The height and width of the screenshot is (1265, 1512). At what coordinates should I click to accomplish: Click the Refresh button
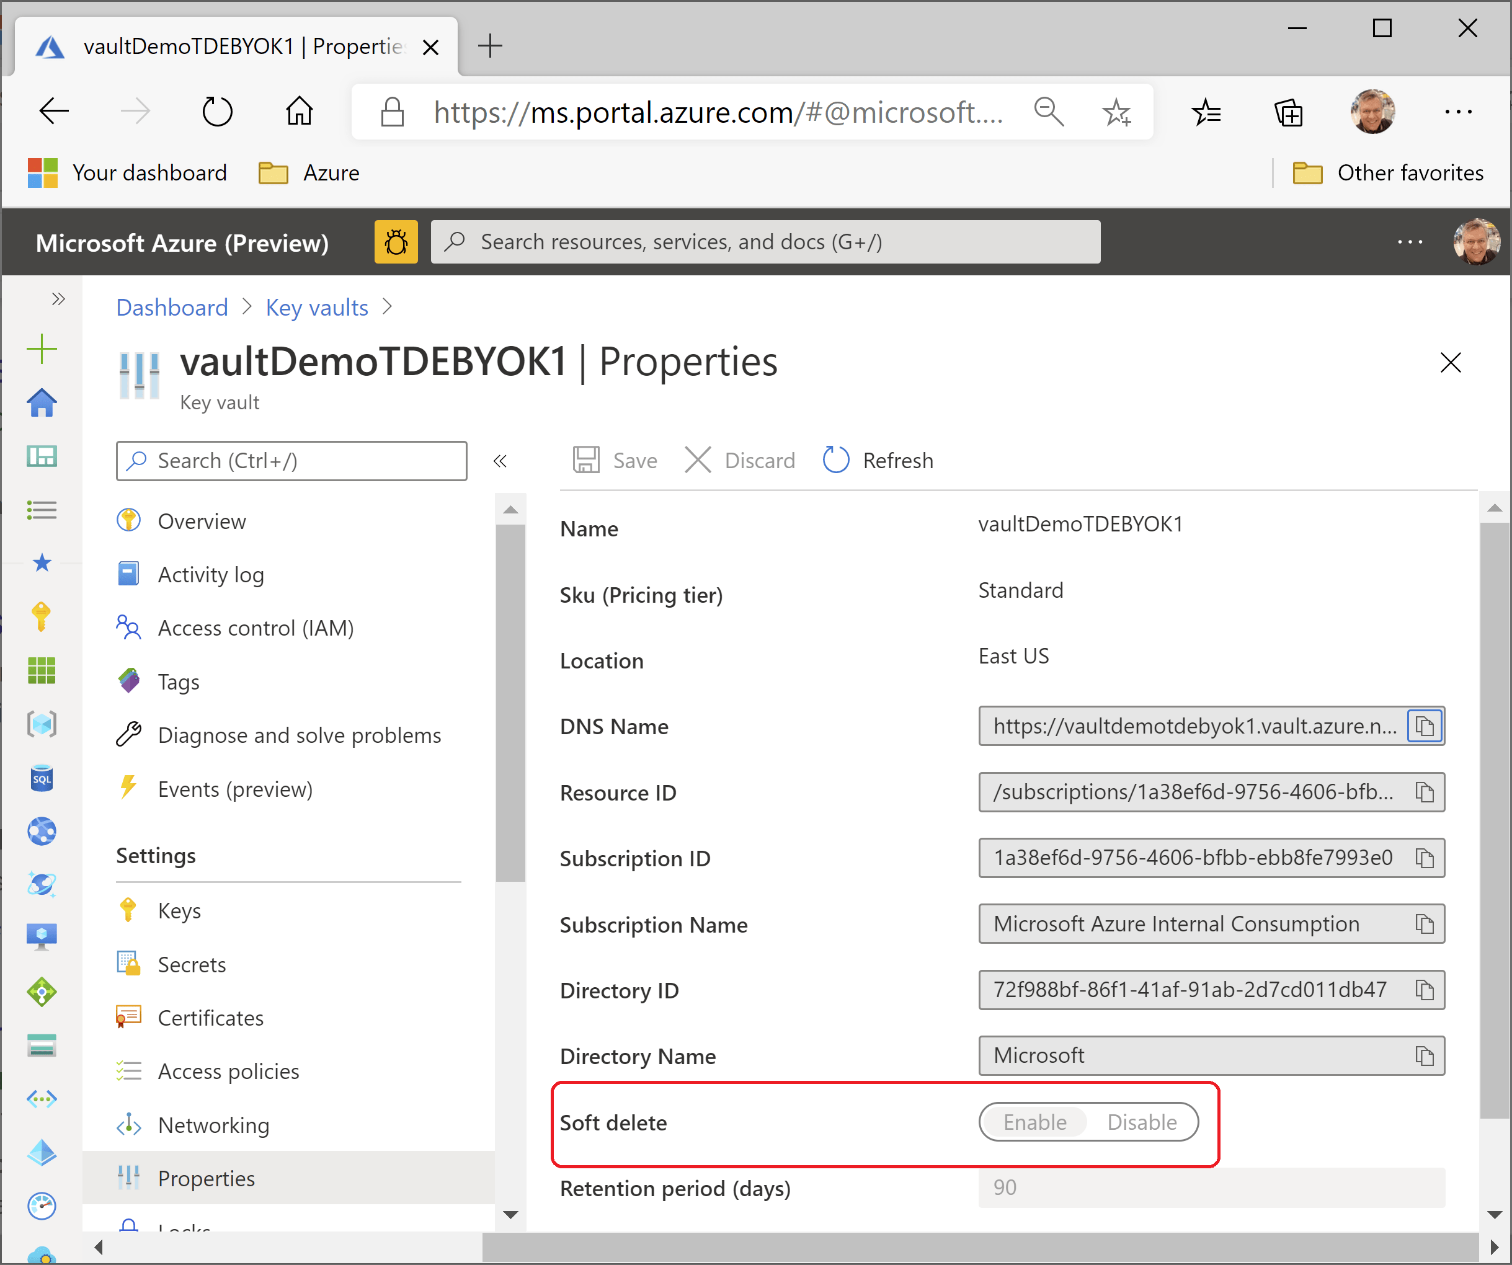pos(878,461)
